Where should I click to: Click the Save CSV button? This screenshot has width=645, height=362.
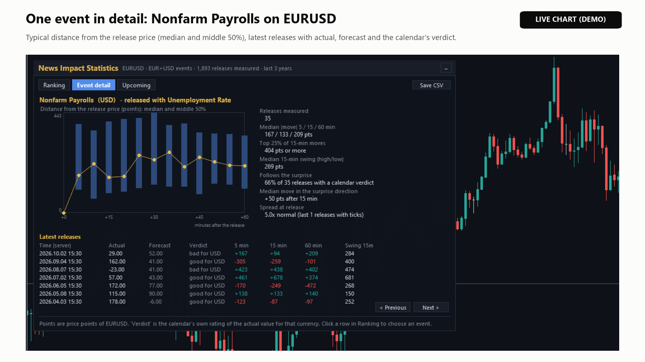[431, 85]
